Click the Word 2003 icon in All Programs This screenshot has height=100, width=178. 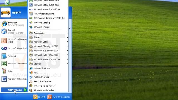pyautogui.click(x=31, y=5)
